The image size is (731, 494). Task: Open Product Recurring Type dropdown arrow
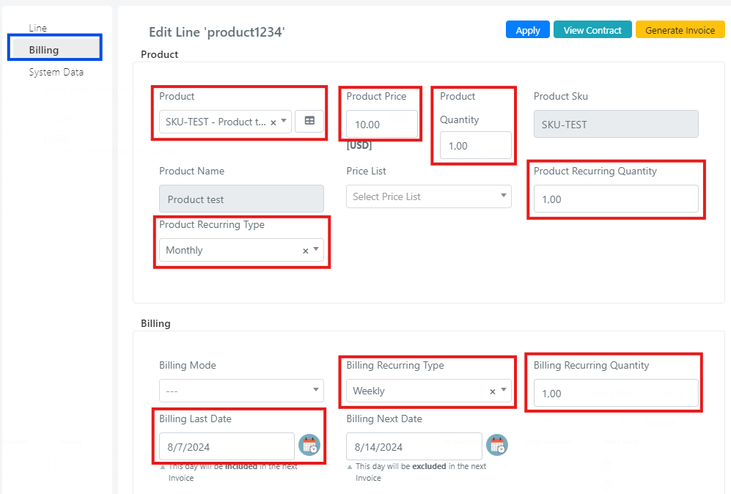click(x=316, y=249)
